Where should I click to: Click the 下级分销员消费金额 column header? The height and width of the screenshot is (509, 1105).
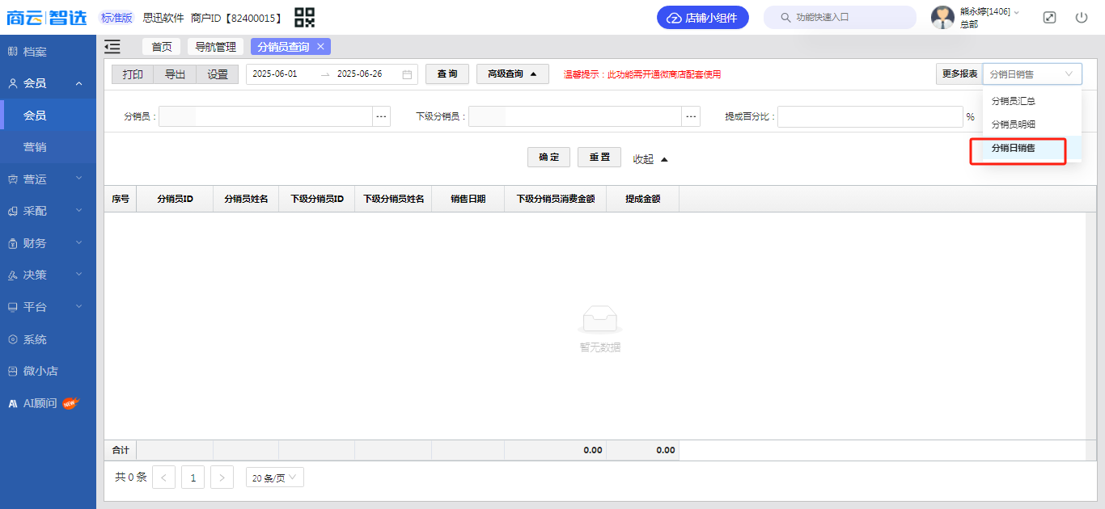coord(556,199)
